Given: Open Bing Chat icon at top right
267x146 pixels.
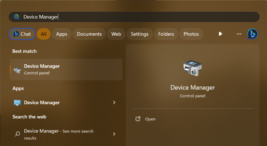Looking at the screenshot, I should [x=252, y=34].
